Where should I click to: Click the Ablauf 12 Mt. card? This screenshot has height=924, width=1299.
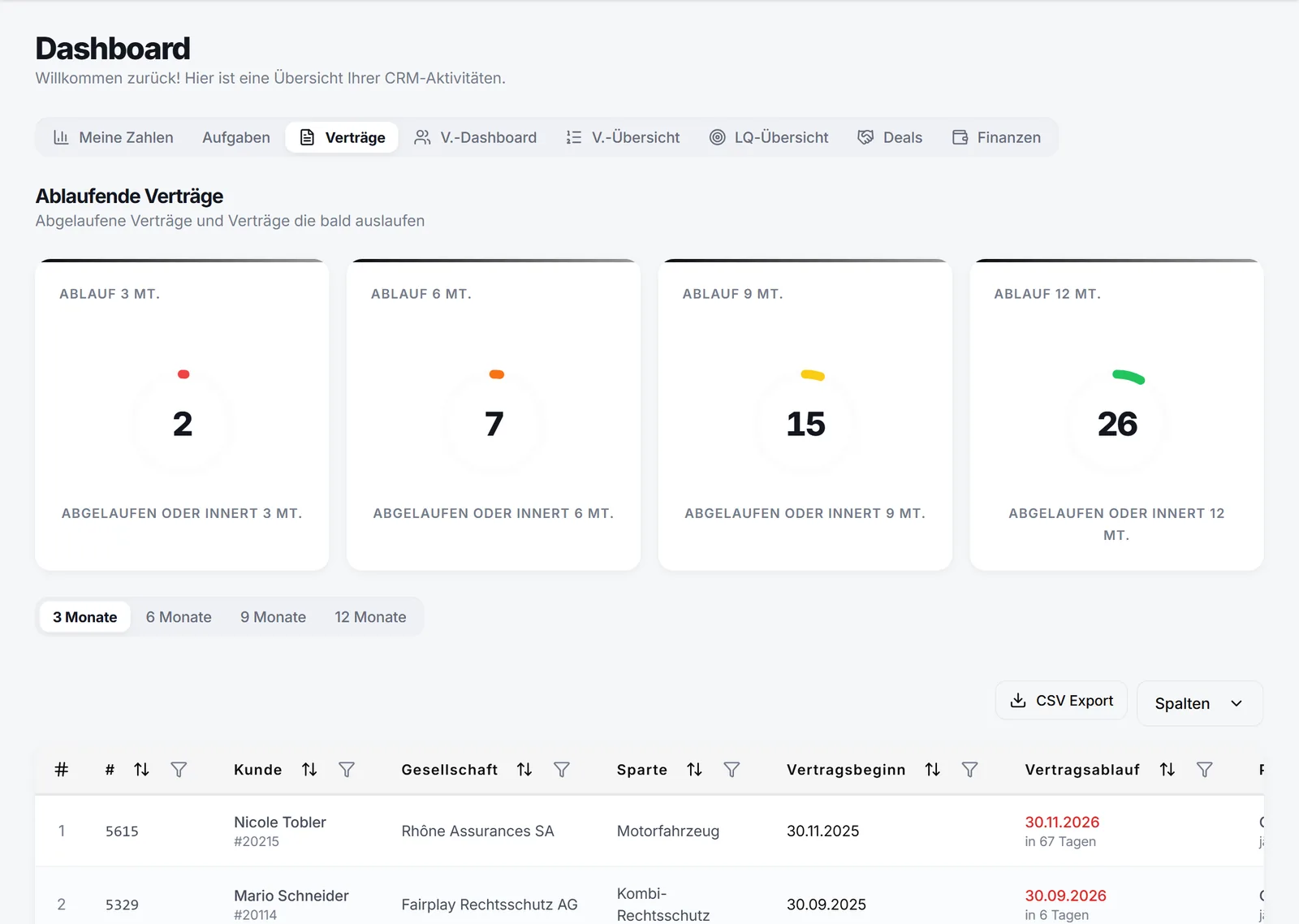coord(1116,415)
